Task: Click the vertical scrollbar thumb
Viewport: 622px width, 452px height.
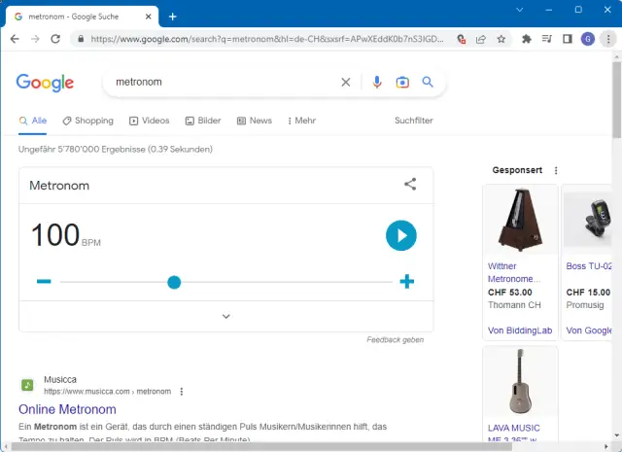Action: point(617,99)
